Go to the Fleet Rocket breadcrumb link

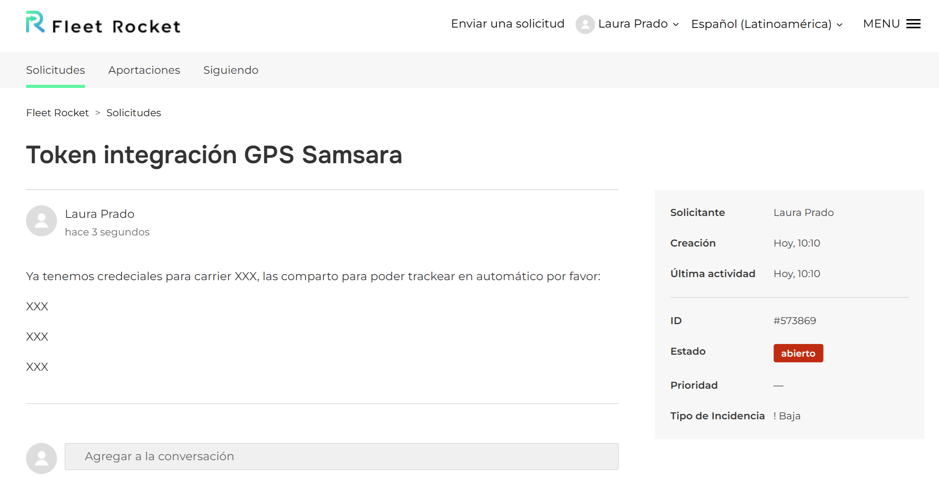(x=57, y=113)
